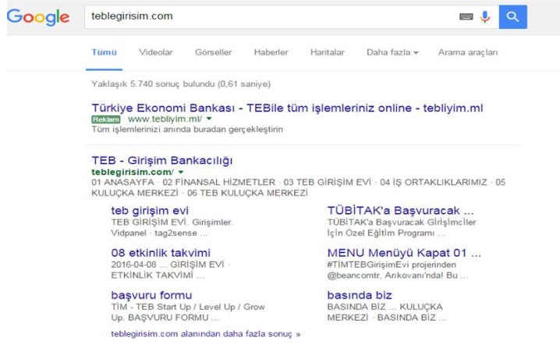The image size is (560, 352).
Task: Click the blue search magnifier button
Action: pos(513,17)
